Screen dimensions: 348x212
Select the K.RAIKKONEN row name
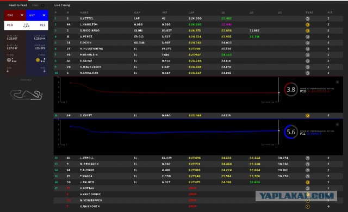coord(90,207)
